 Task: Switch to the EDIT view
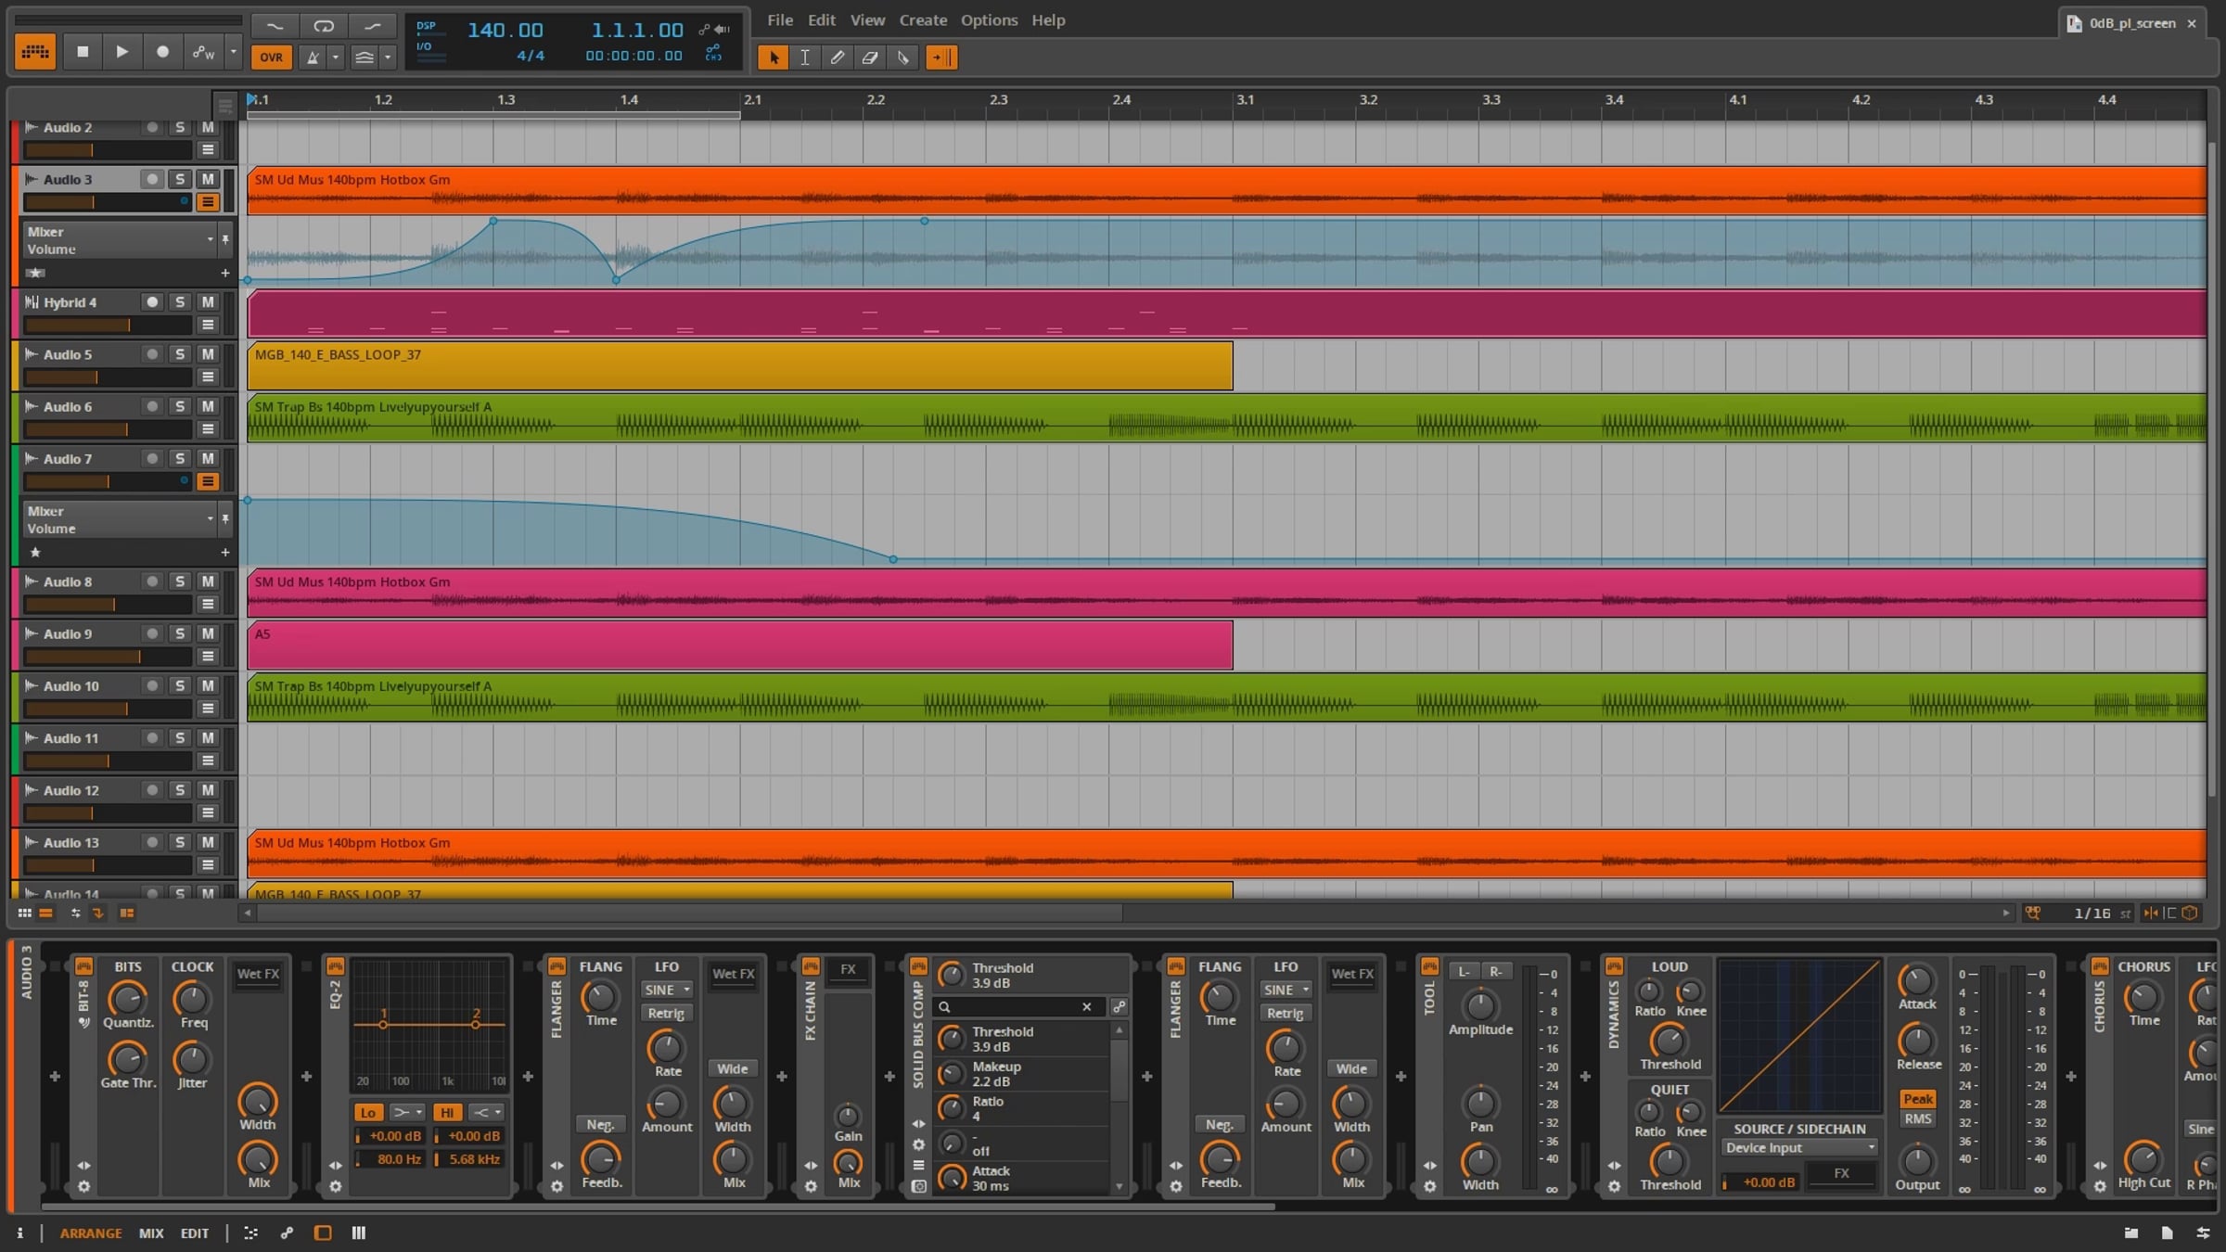195,1233
